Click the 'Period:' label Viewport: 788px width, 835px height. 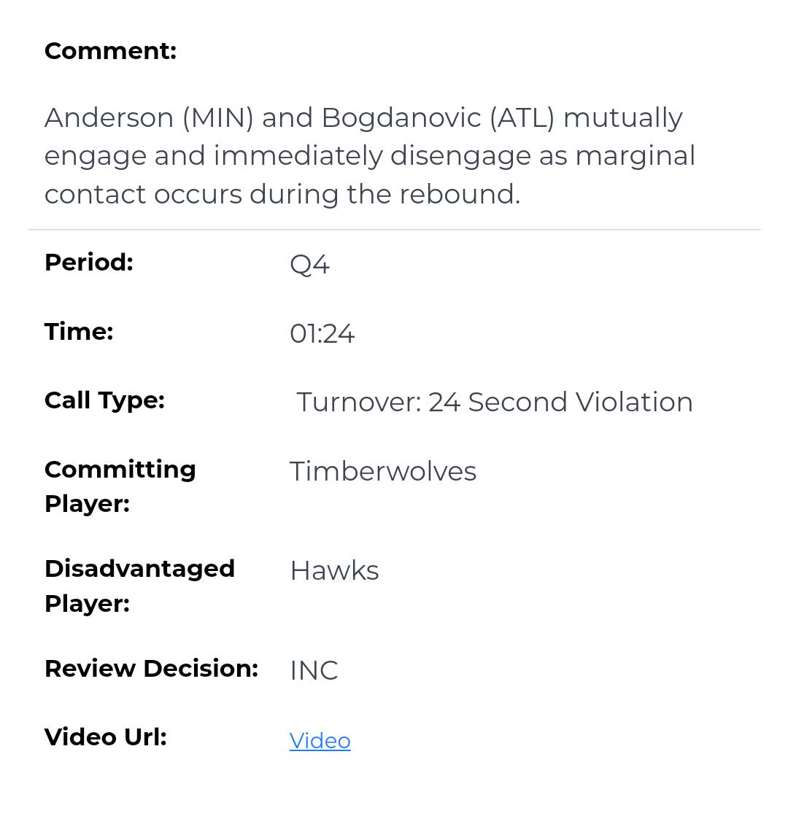point(88,263)
